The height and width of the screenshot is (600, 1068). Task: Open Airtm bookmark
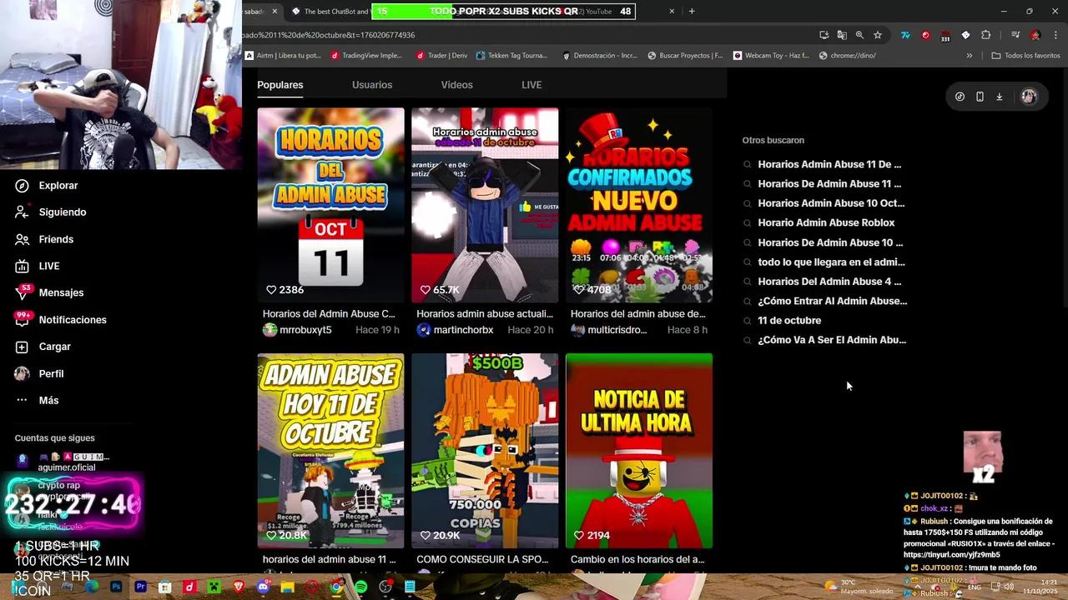coord(283,56)
